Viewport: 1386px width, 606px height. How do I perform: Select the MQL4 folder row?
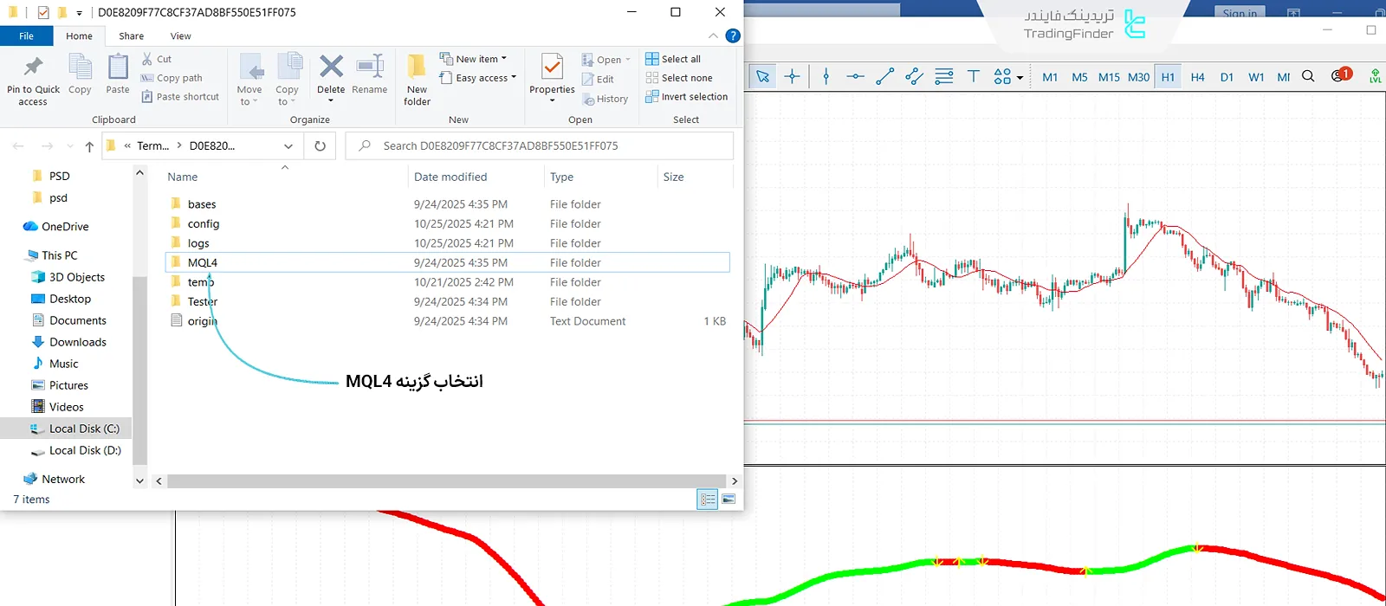click(x=447, y=262)
